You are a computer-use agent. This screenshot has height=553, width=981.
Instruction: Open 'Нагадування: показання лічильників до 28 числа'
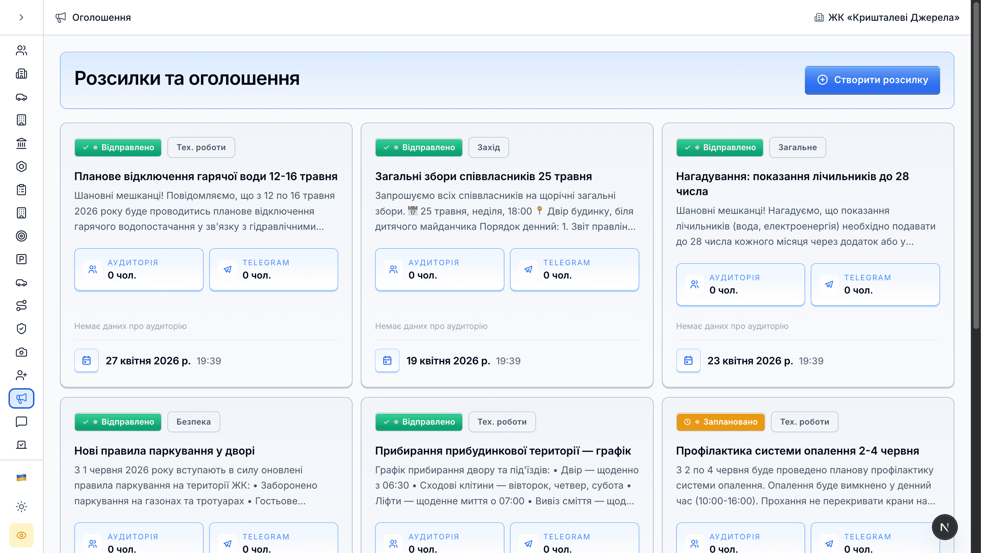[793, 184]
